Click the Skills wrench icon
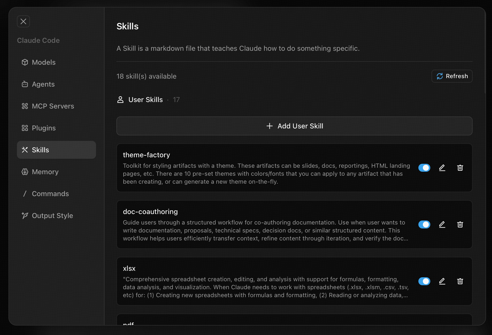This screenshot has width=492, height=335. 25,150
